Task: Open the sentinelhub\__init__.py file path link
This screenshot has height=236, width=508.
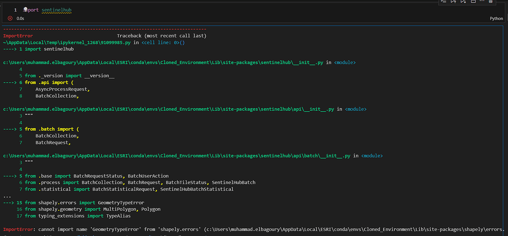Action: [x=163, y=63]
